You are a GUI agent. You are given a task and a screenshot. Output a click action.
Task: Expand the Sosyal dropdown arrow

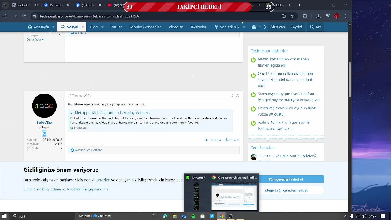(82, 27)
